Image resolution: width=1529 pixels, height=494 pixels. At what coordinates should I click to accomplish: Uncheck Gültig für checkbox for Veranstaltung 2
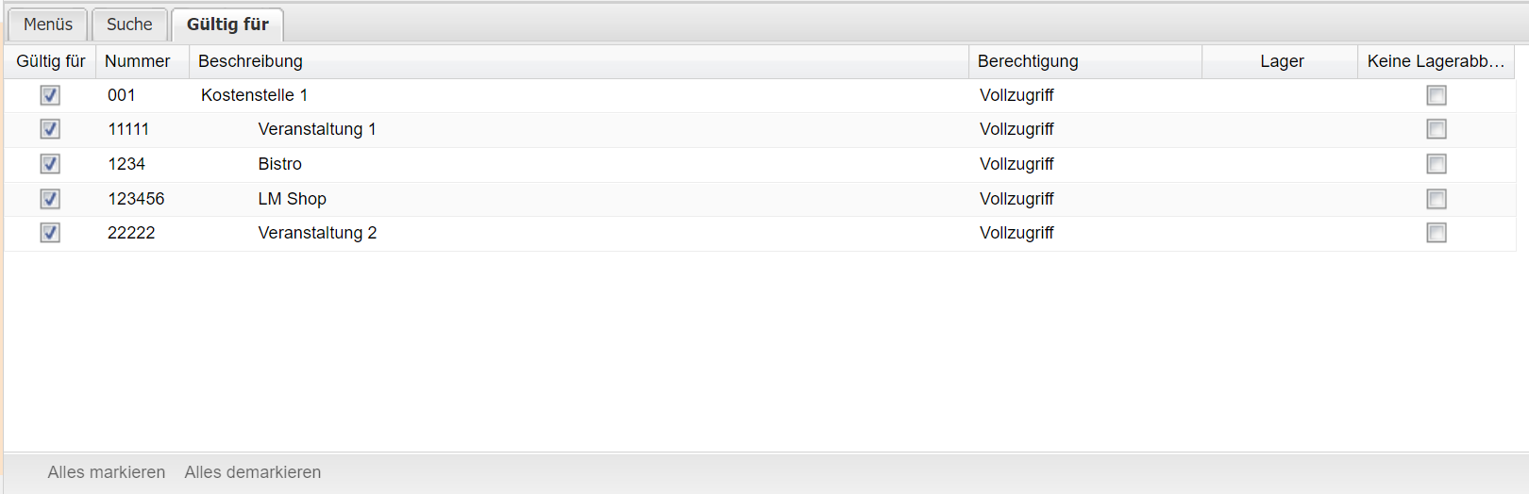[50, 233]
